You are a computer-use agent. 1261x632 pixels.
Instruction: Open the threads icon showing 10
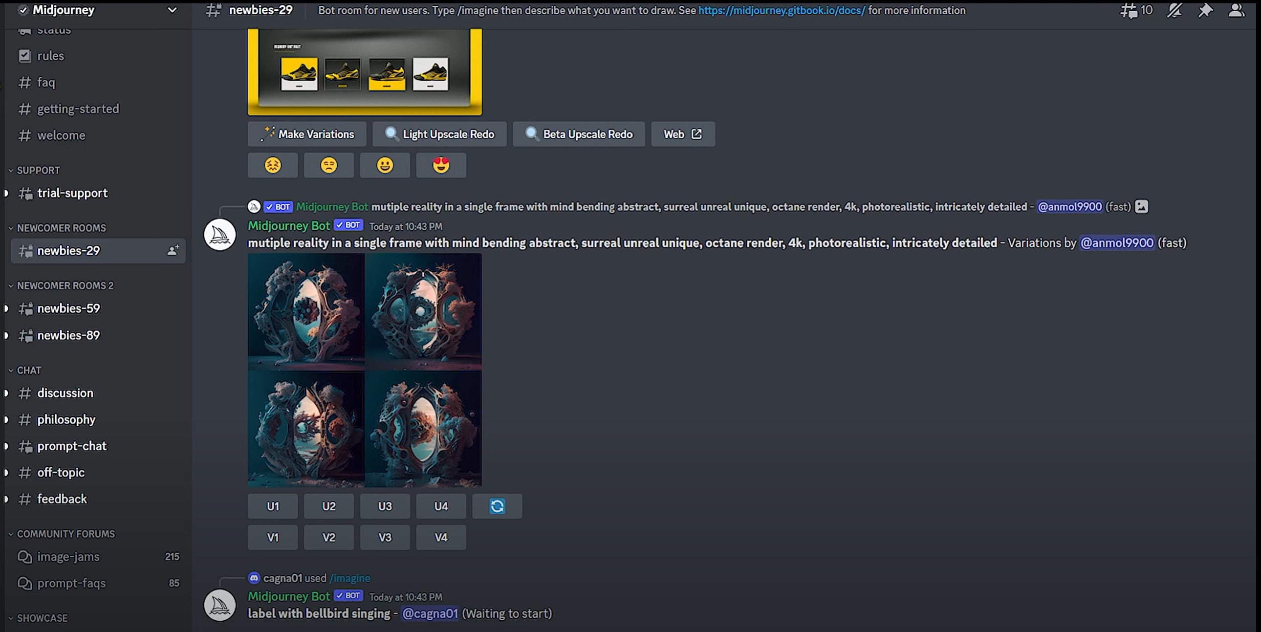pos(1136,10)
